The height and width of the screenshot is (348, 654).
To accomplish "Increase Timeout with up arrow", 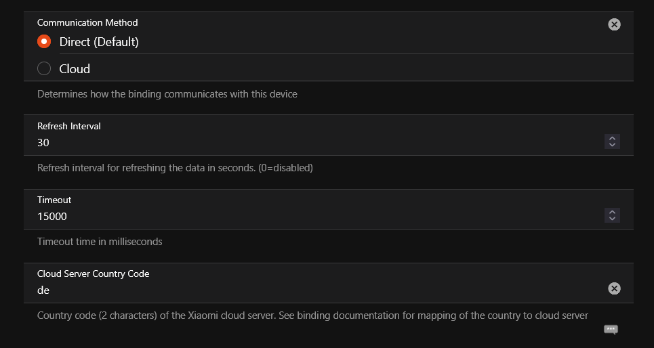I will 612,212.
